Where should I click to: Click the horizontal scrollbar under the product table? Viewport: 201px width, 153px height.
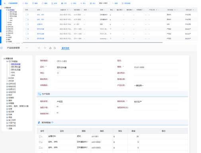[x=93, y=43]
